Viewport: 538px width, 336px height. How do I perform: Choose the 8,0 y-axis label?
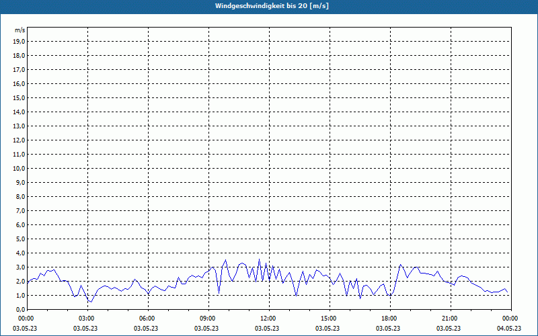tap(21, 196)
